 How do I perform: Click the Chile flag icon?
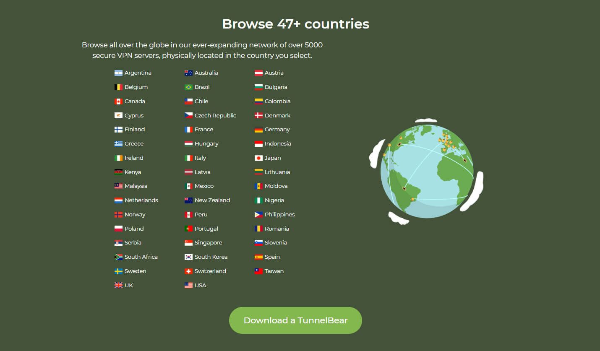pos(188,101)
